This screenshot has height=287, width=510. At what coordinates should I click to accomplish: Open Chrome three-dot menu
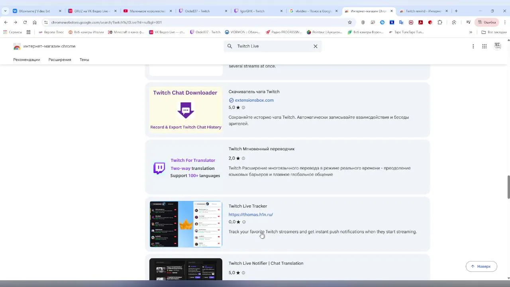point(505,22)
